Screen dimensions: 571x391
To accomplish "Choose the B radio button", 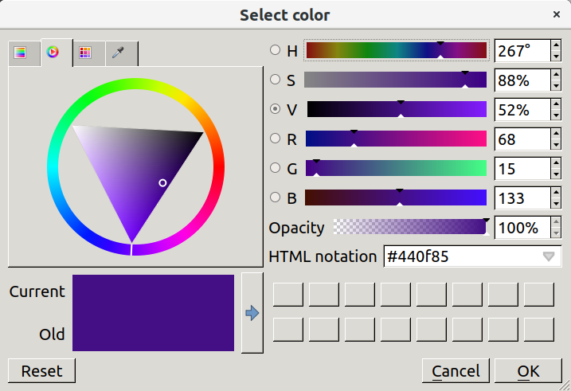I will pyautogui.click(x=276, y=197).
